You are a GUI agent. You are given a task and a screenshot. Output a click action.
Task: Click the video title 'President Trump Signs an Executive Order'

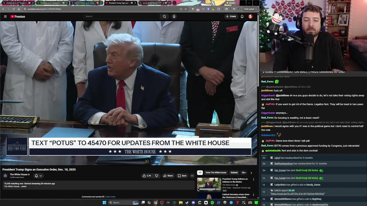pyautogui.click(x=39, y=170)
